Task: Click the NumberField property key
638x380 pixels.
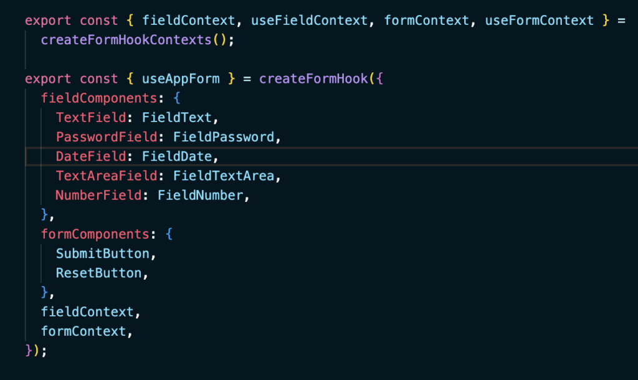Action: click(98, 196)
